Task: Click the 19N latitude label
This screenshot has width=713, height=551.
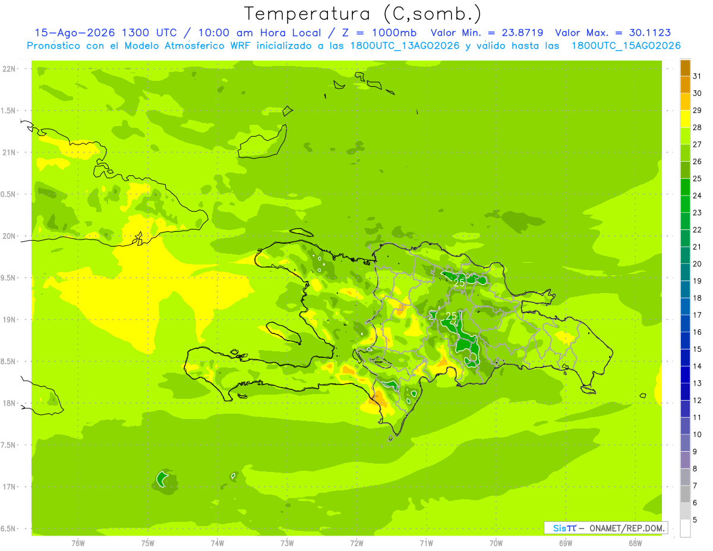Action: coord(10,320)
